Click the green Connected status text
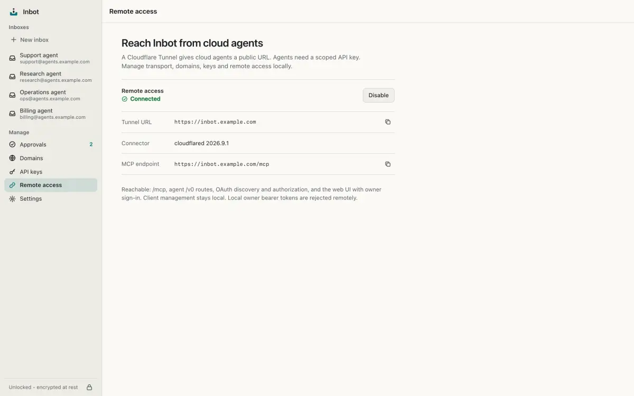The width and height of the screenshot is (634, 396). point(145,99)
